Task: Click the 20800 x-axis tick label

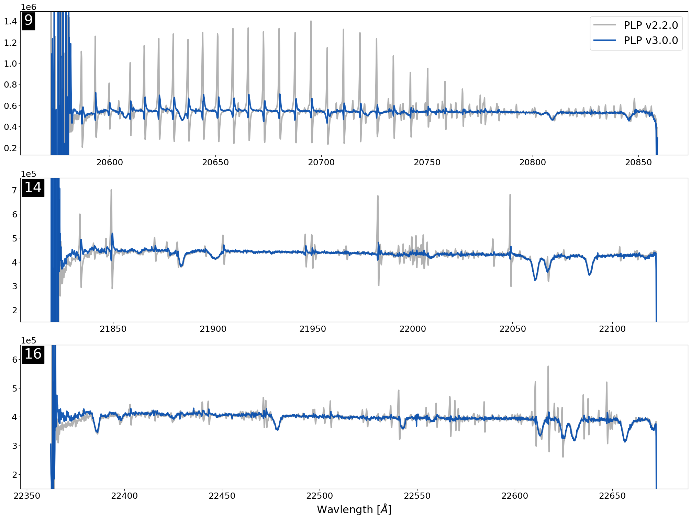Action: click(533, 162)
